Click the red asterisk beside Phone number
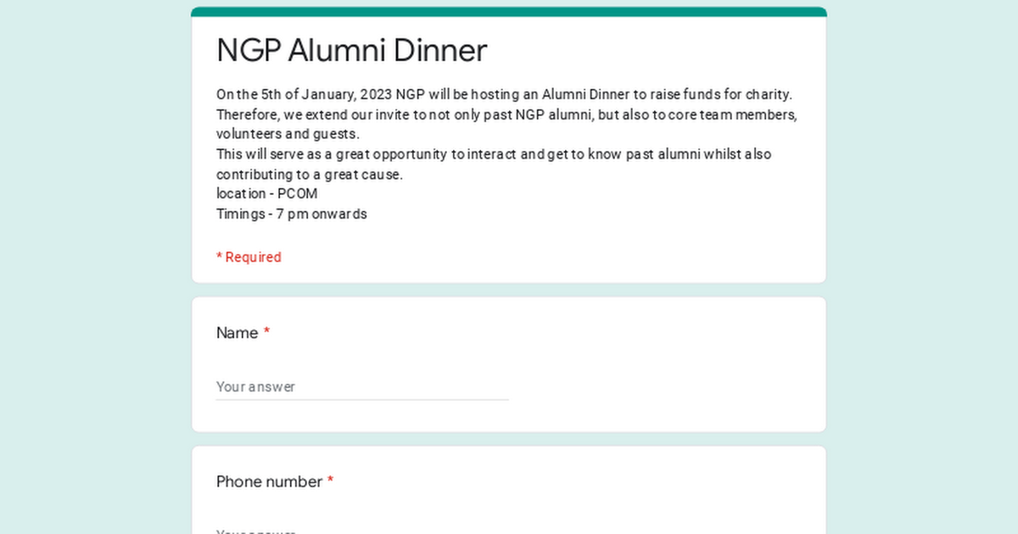This screenshot has width=1018, height=534. coord(331,481)
